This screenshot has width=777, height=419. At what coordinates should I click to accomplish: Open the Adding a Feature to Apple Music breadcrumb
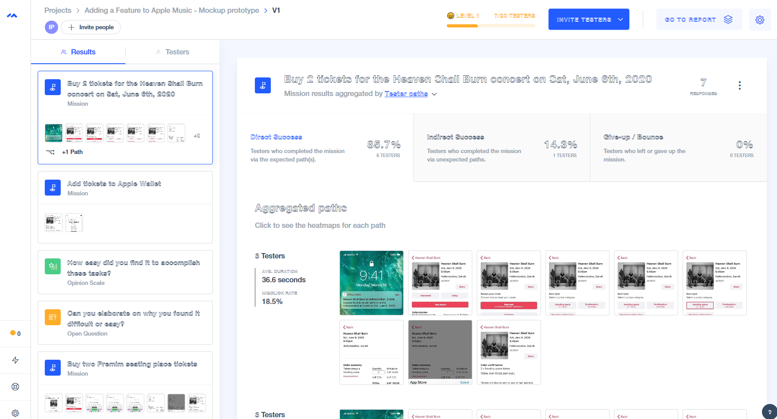click(x=172, y=10)
